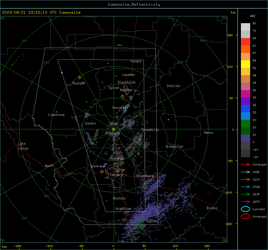Click the Hanna label

tap(208, 133)
